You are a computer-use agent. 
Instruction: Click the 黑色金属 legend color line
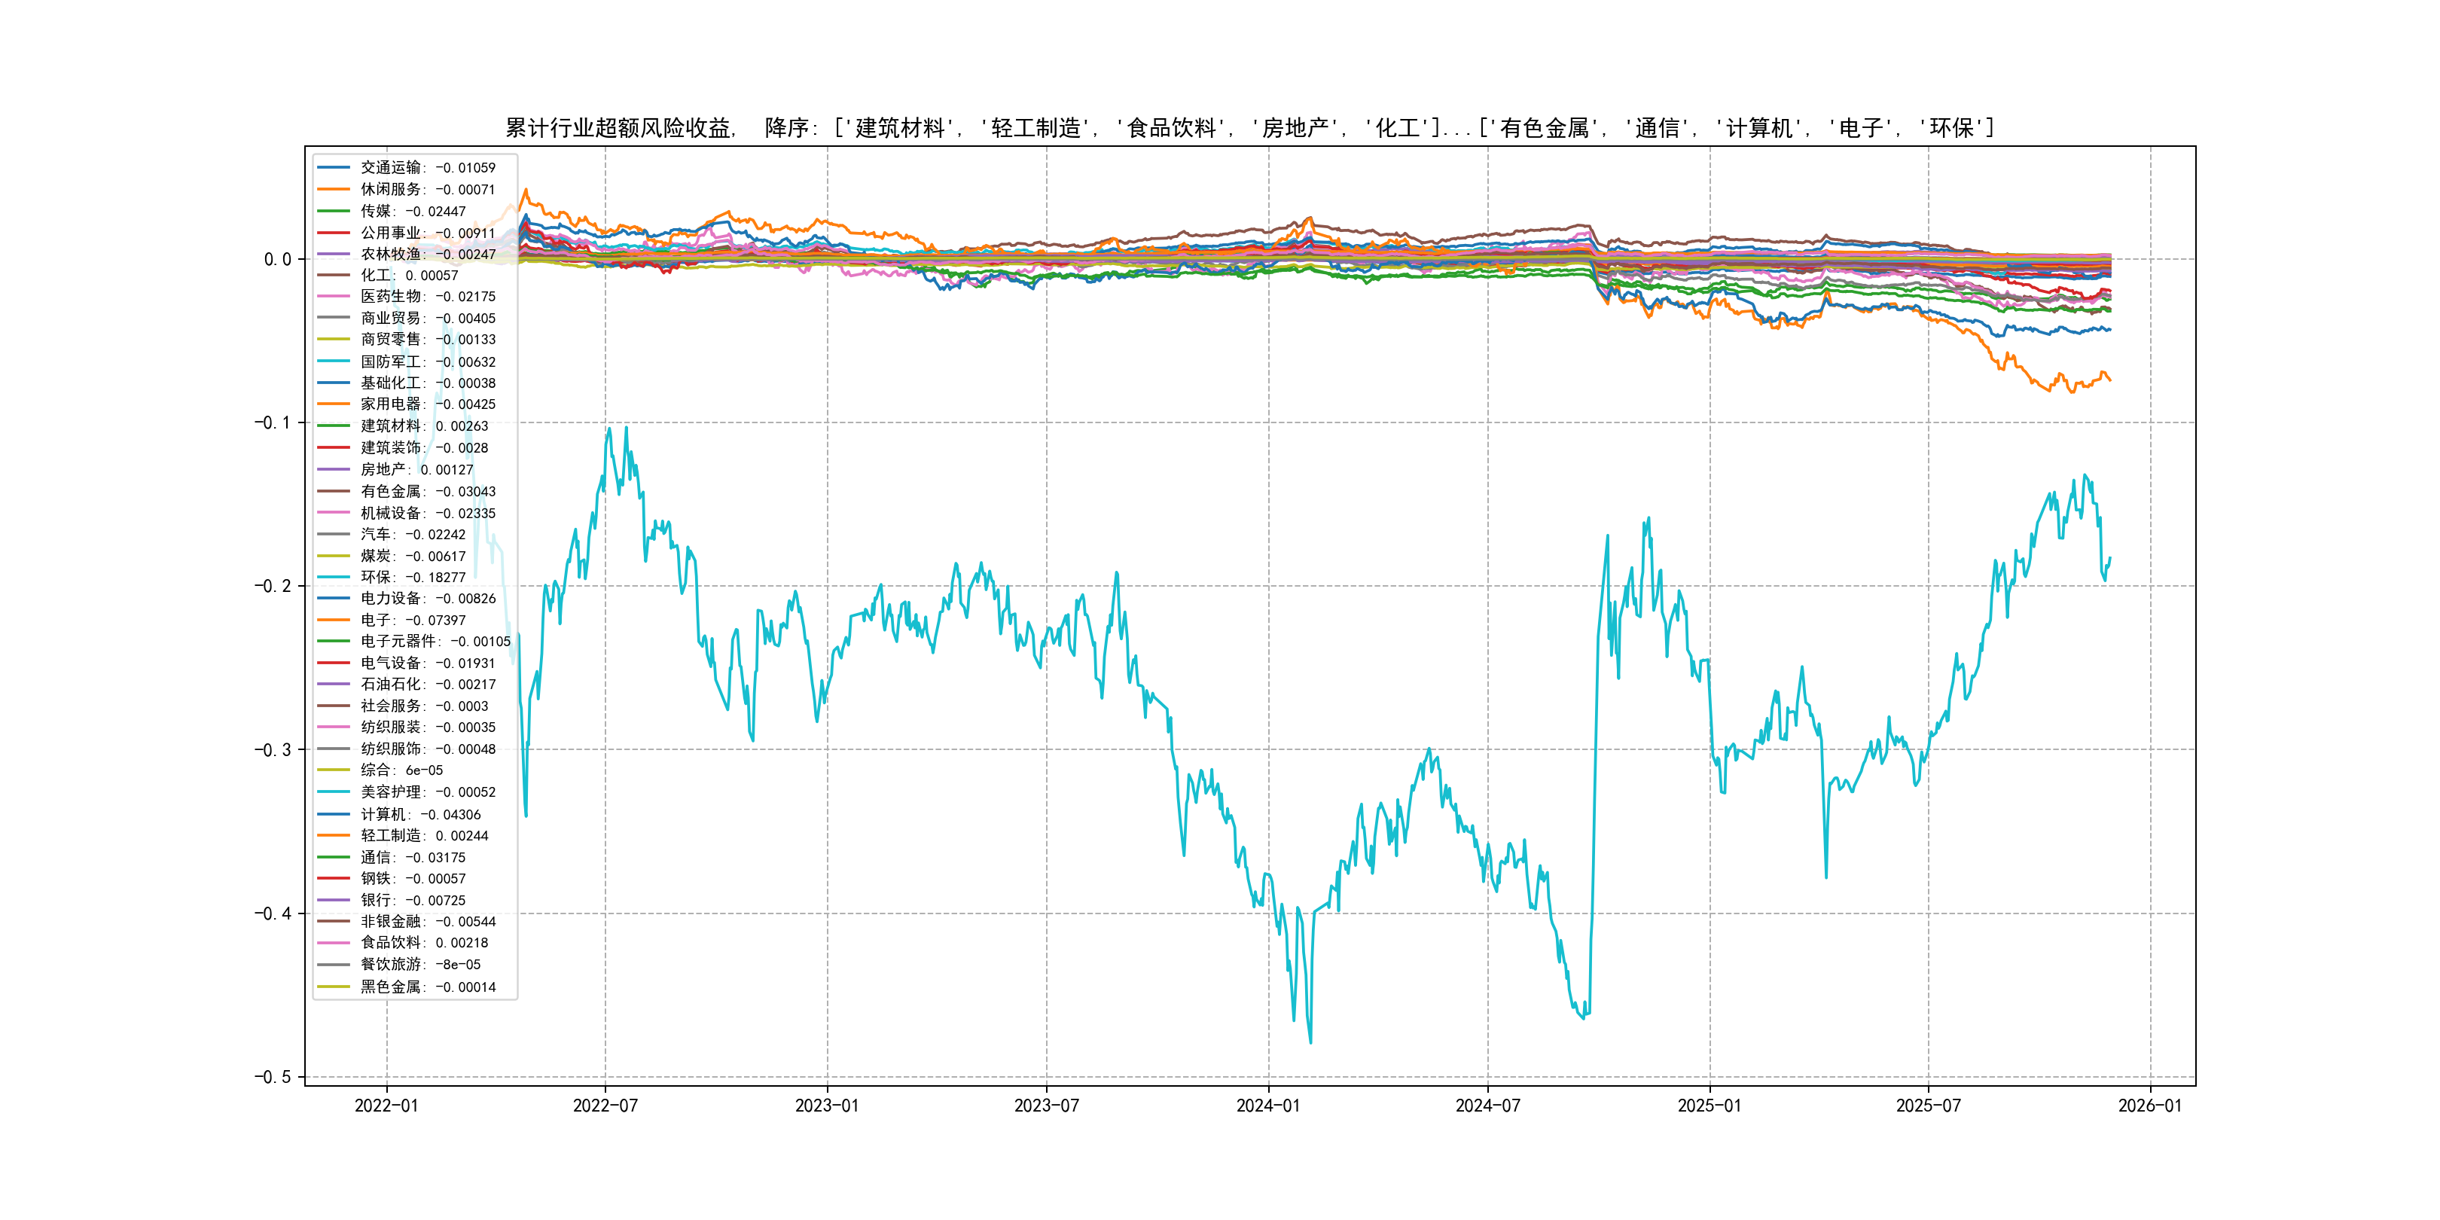pos(334,987)
